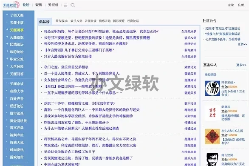The width and height of the screenshot is (249, 166).
Task: Click 国际观察 tag beside 印度 post
Action: [x=190, y=146]
